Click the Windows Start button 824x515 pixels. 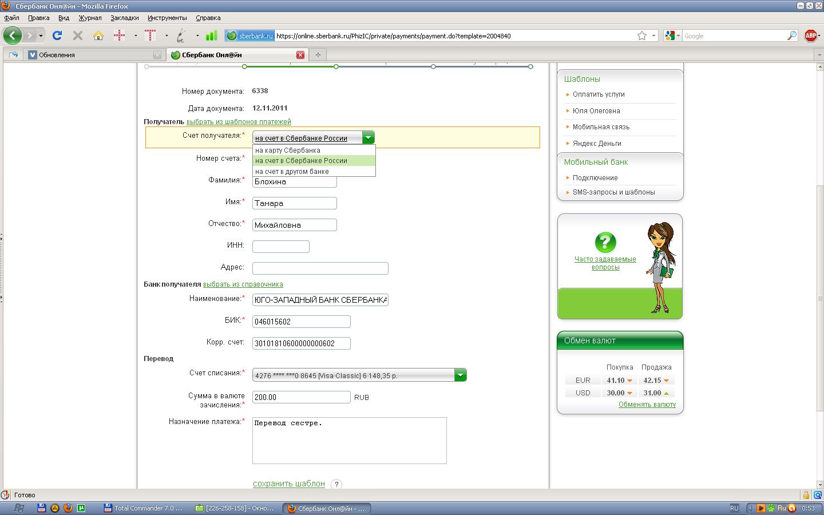tap(18, 508)
